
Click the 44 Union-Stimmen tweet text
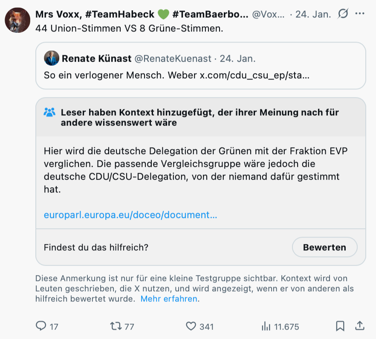point(129,29)
